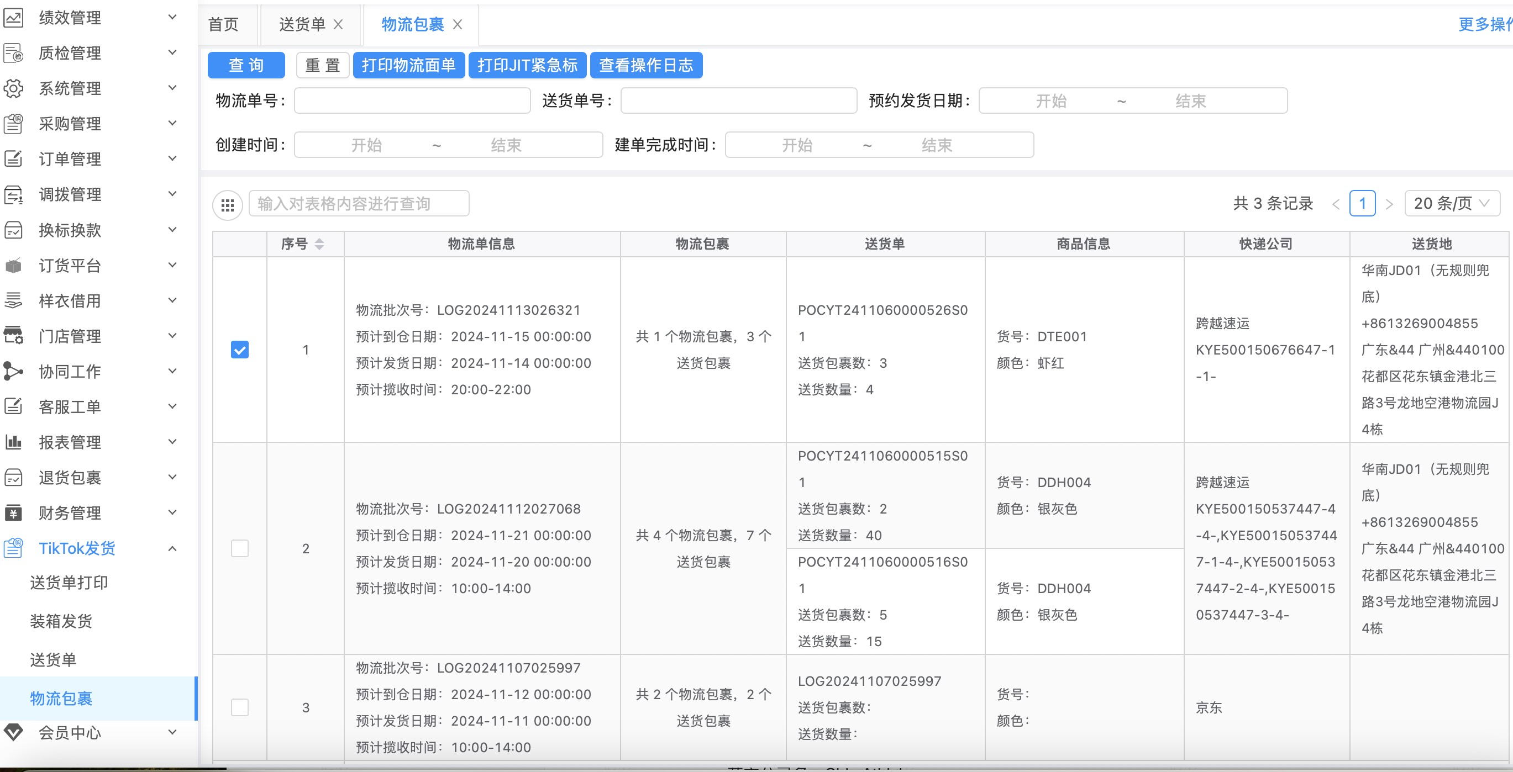Click the 协同工作 share-nodes icon
Viewport: 1513px width, 772px height.
tap(13, 371)
